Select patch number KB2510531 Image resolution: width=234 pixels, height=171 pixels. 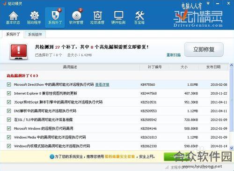[x=148, y=102]
